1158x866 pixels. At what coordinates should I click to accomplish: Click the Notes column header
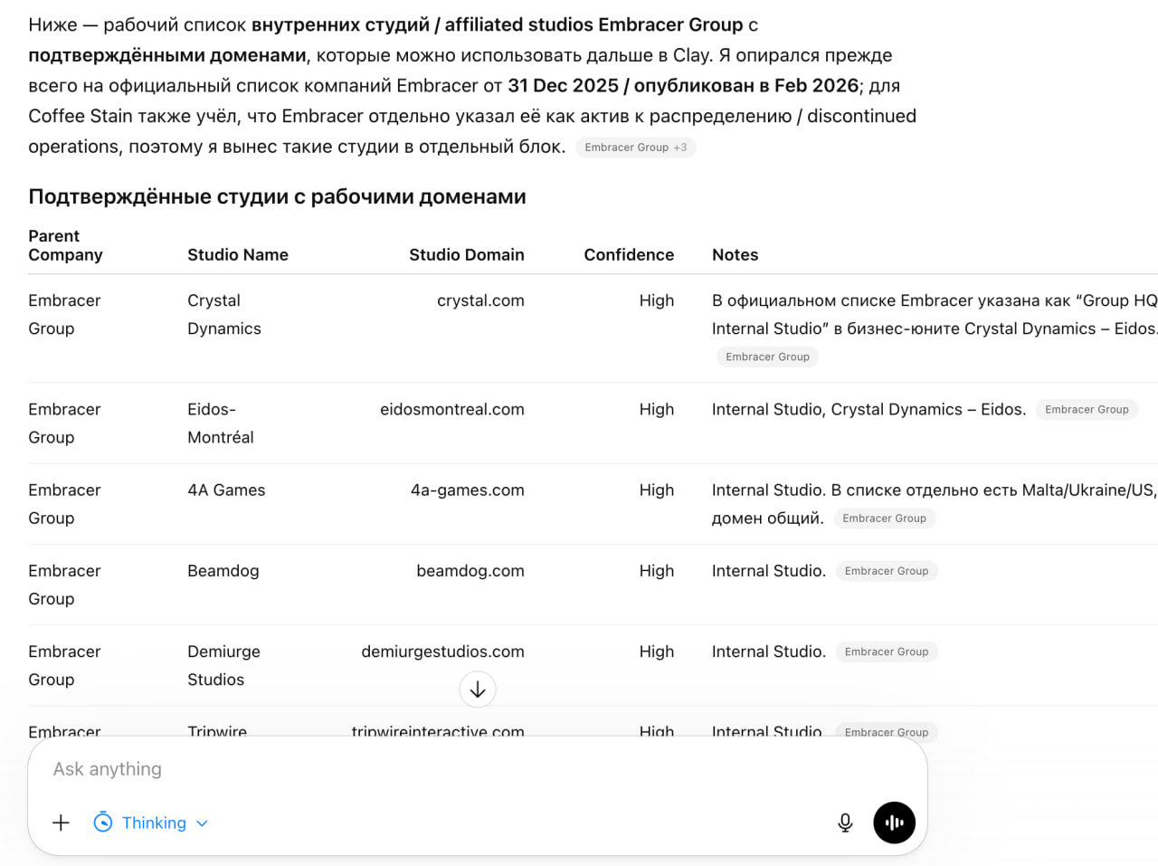click(x=735, y=255)
